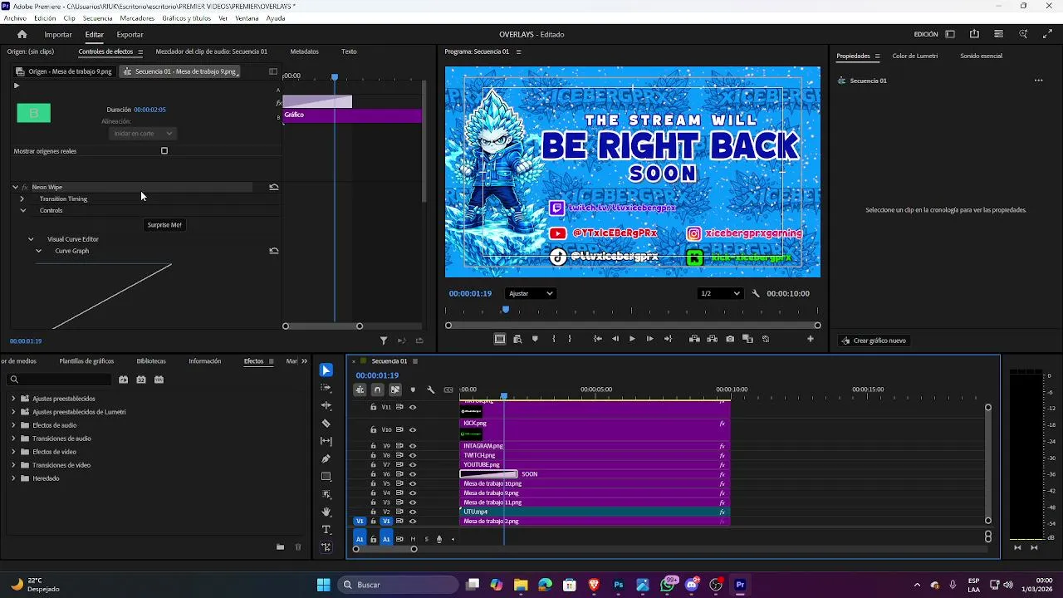Export frame with camera icon

(x=730, y=339)
